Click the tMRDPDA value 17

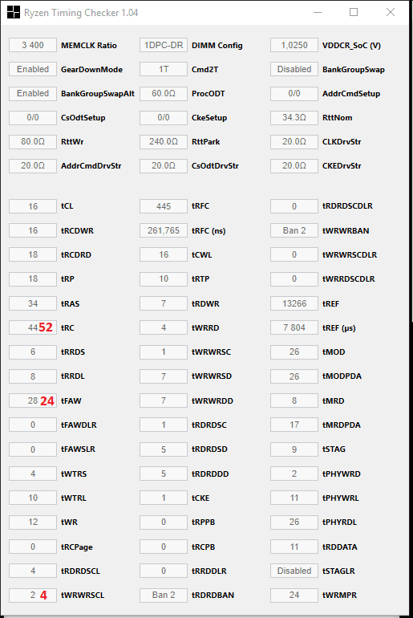tap(294, 425)
